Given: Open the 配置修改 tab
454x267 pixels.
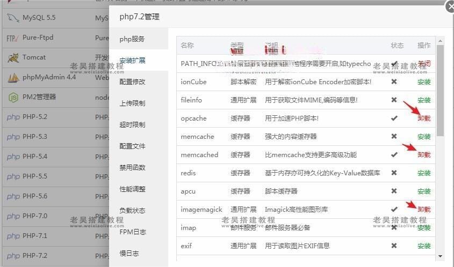Looking at the screenshot, I should (139, 82).
